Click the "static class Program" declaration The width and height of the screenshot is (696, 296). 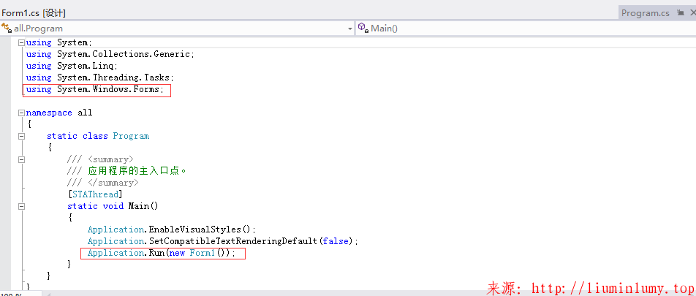[x=98, y=136]
